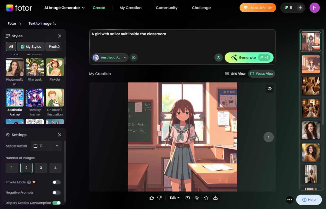Select the second anime girl thumbnail
The width and height of the screenshot is (326, 209).
coord(311,64)
